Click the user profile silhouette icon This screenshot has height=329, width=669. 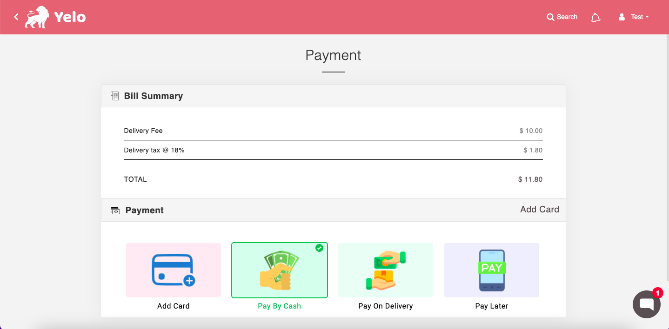click(x=622, y=17)
